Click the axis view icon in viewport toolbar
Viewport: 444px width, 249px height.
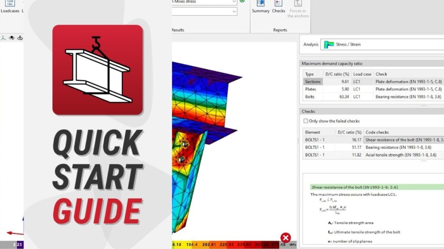(x=3, y=38)
